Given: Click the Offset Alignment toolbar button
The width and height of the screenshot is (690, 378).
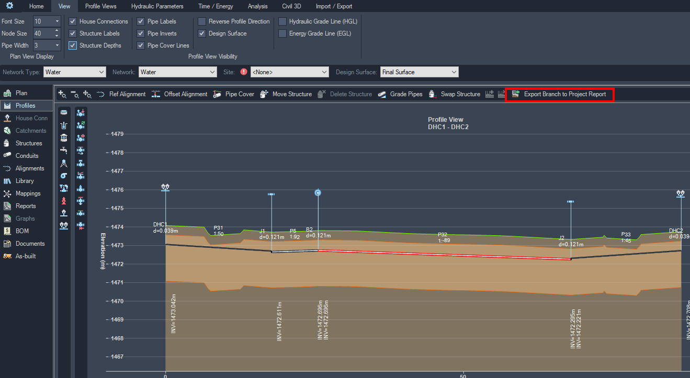Looking at the screenshot, I should (179, 94).
